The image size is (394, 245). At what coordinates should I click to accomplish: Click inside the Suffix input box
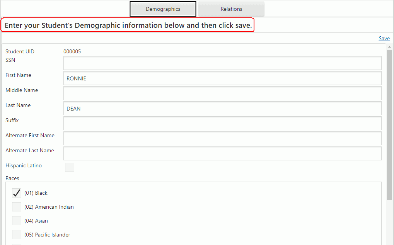(x=222, y=123)
